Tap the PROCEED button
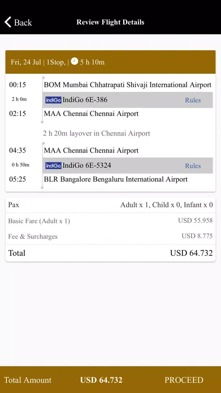221x393 pixels. click(x=184, y=380)
